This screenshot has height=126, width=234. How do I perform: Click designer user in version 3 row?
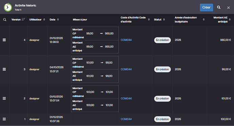point(34,69)
